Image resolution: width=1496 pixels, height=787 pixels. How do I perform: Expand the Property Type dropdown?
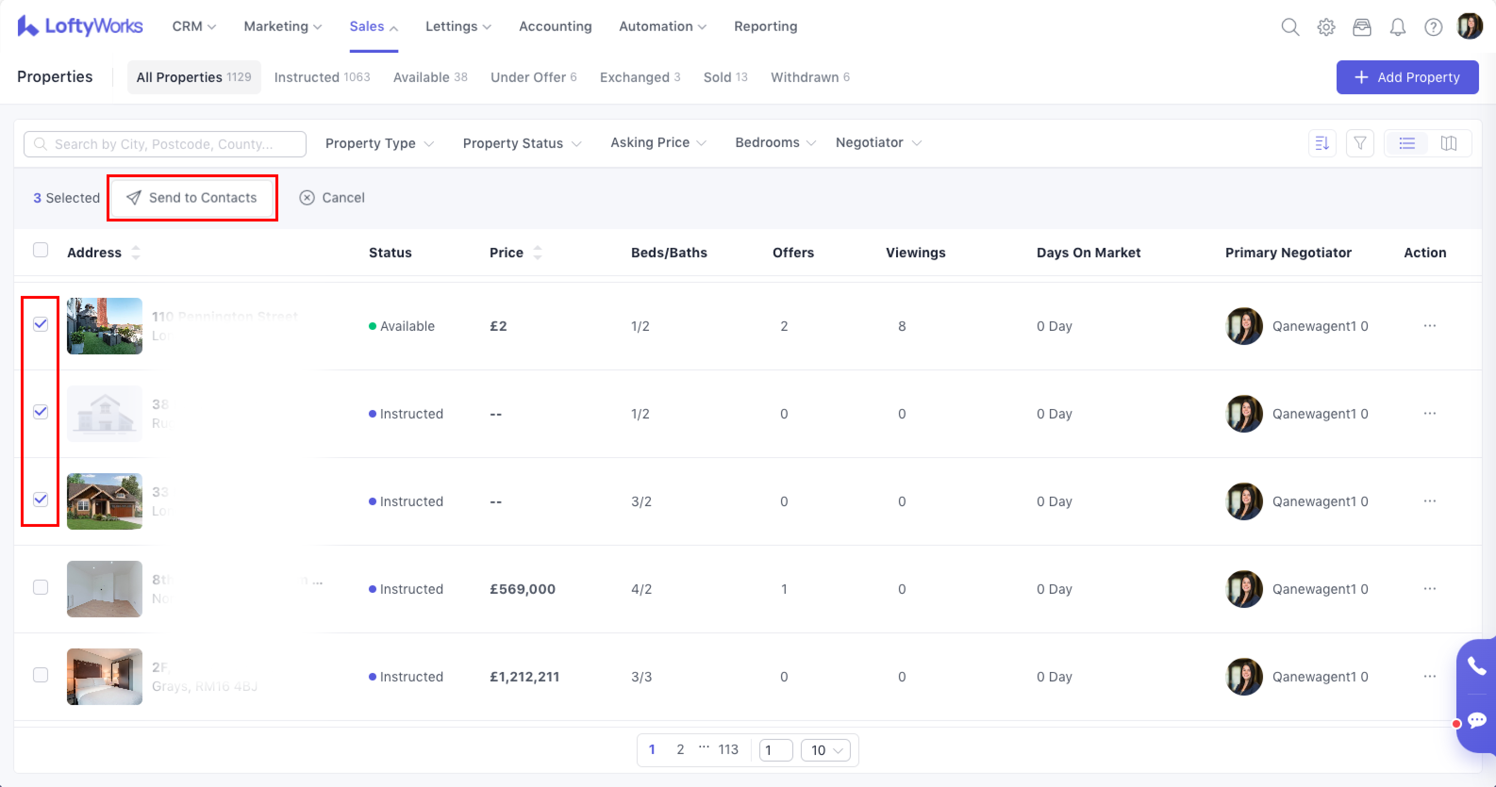pyautogui.click(x=379, y=143)
